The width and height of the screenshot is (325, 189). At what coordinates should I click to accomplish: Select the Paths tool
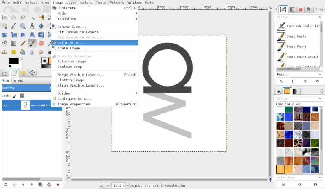point(4,26)
